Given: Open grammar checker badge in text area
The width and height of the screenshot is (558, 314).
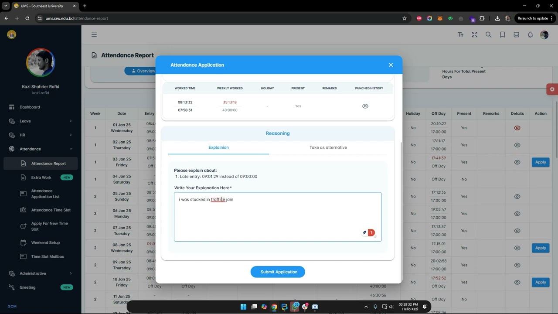Looking at the screenshot, I should (371, 233).
